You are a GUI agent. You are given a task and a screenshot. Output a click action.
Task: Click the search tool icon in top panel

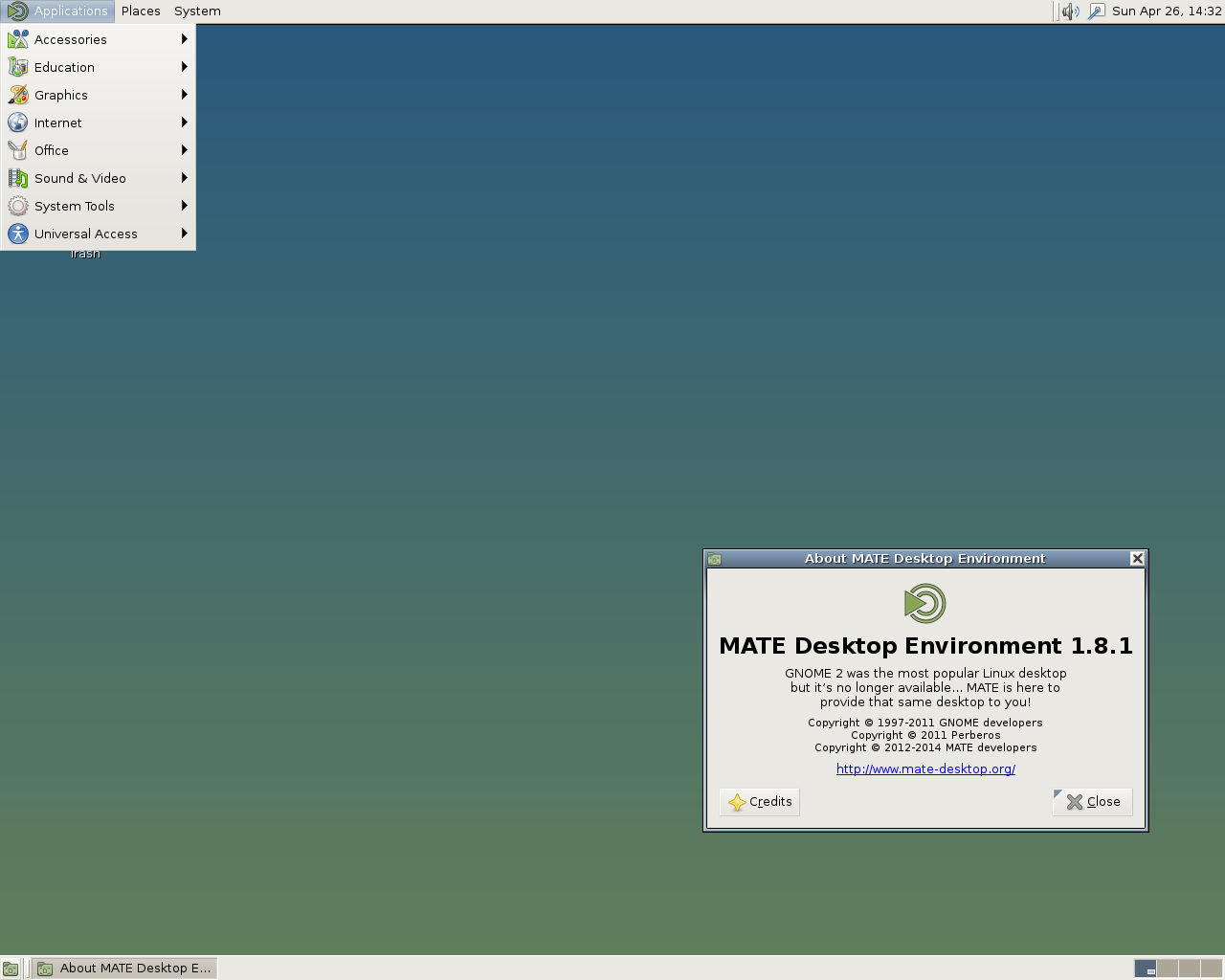coord(1097,11)
